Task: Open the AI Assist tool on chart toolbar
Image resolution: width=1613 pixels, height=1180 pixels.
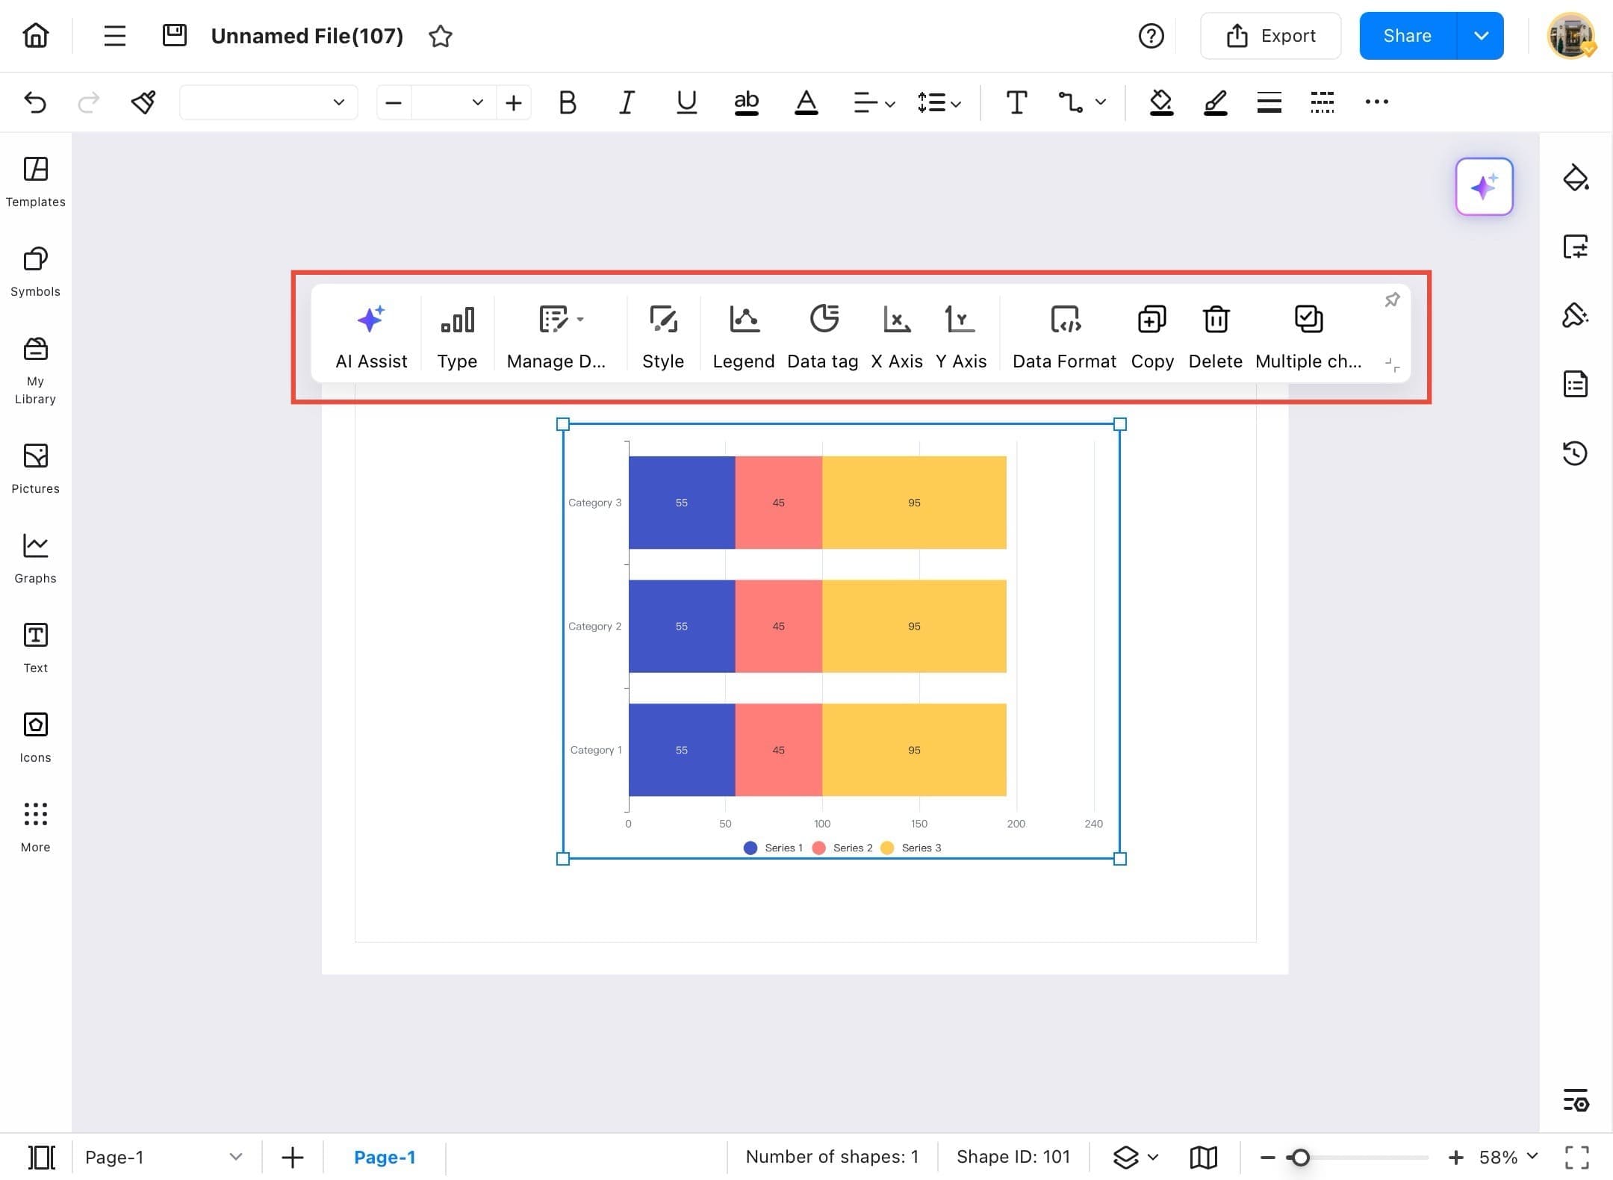Action: (371, 332)
